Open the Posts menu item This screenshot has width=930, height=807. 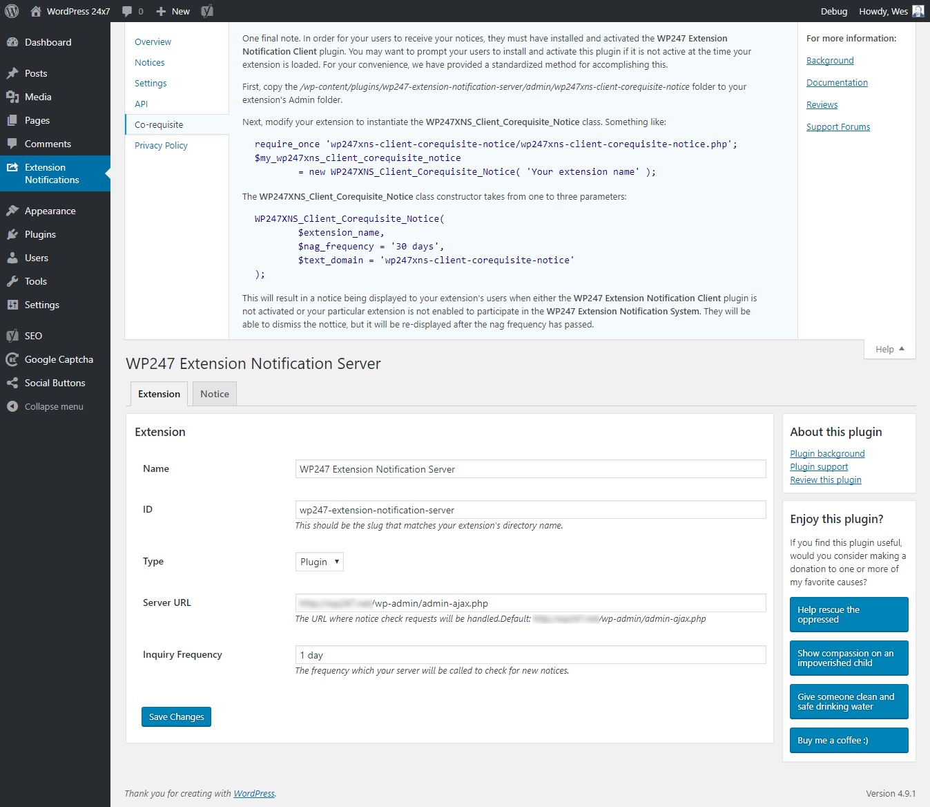(x=55, y=73)
